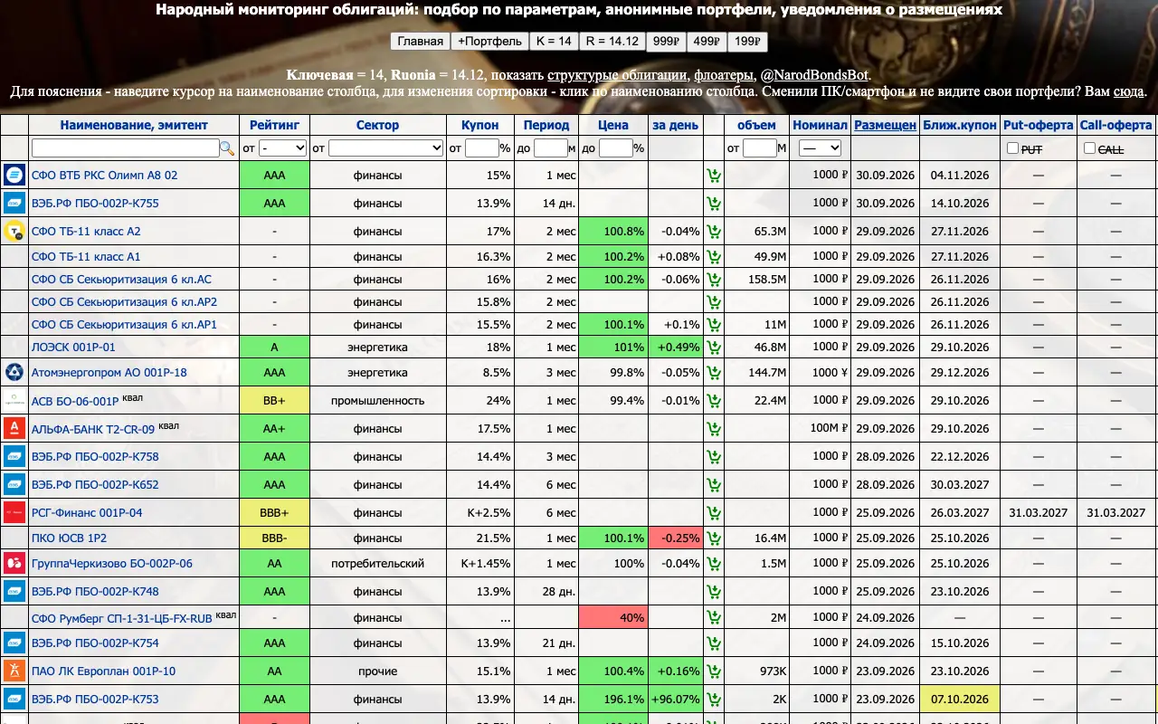
Task: Sort by the Put-оферта column header
Action: pyautogui.click(x=1039, y=125)
